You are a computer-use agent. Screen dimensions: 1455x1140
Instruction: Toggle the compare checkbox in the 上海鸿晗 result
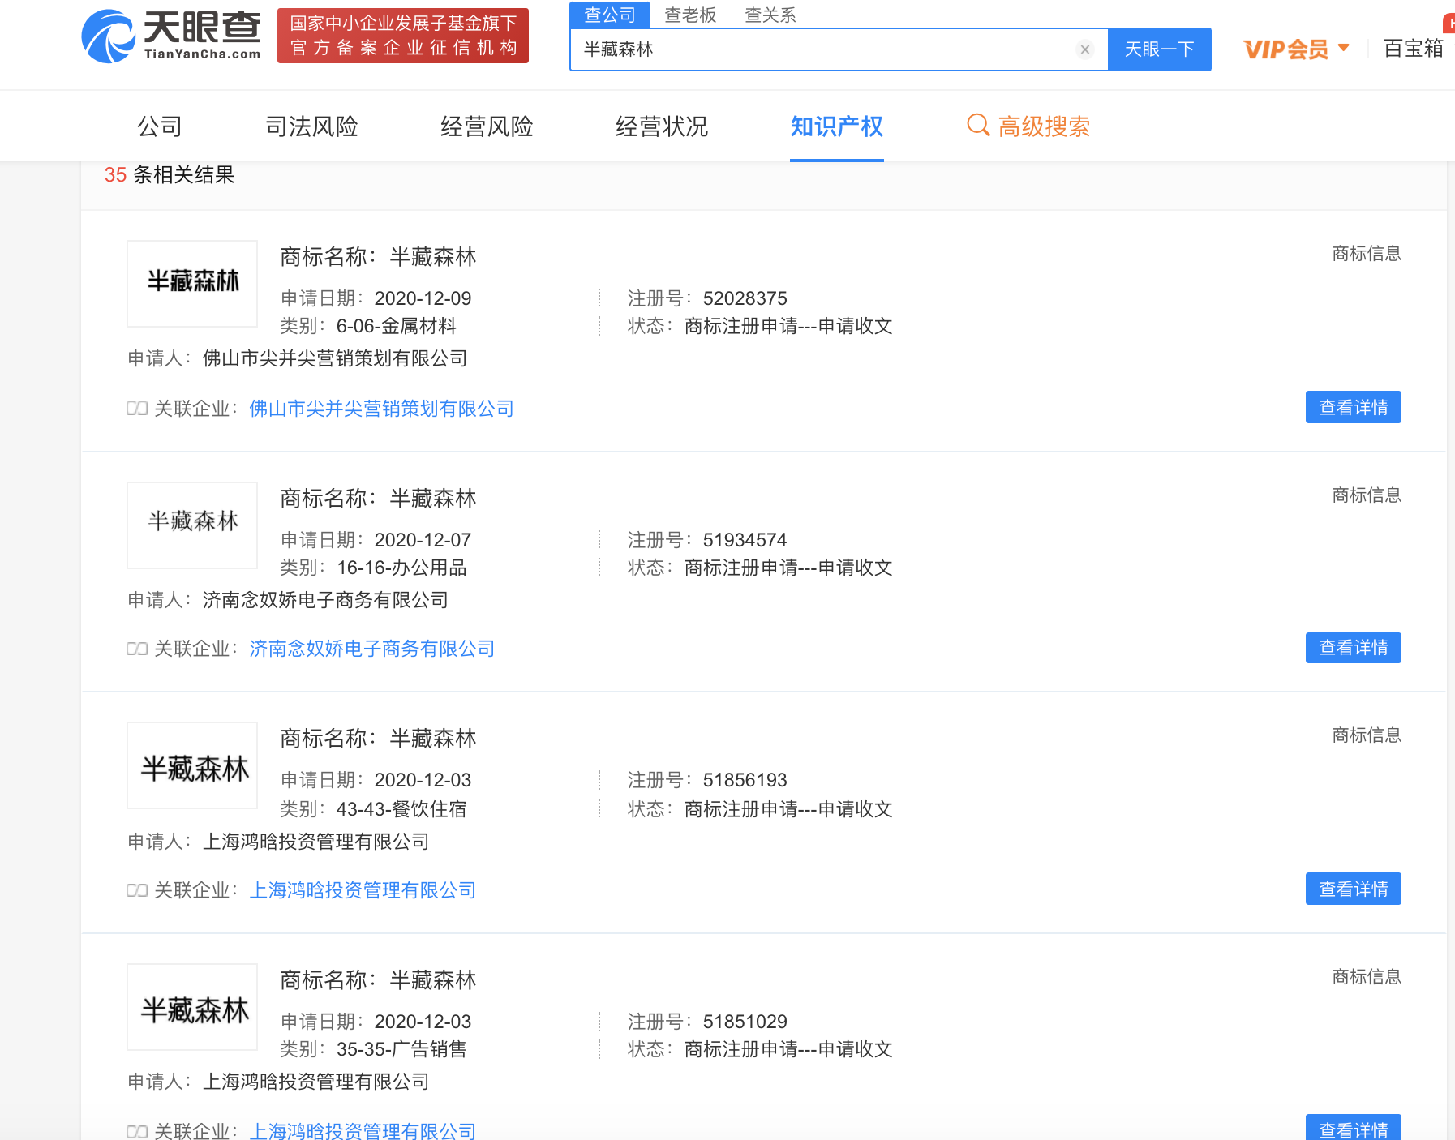coord(135,889)
